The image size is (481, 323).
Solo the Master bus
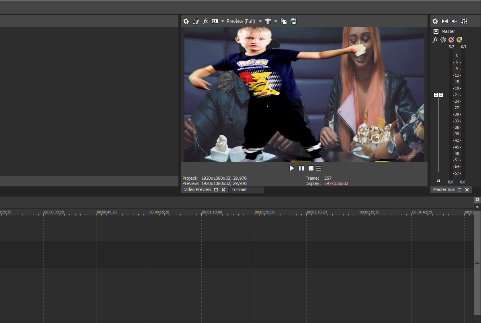459,39
